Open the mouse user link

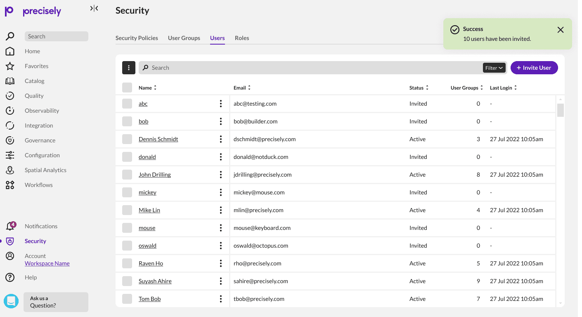pyautogui.click(x=147, y=228)
